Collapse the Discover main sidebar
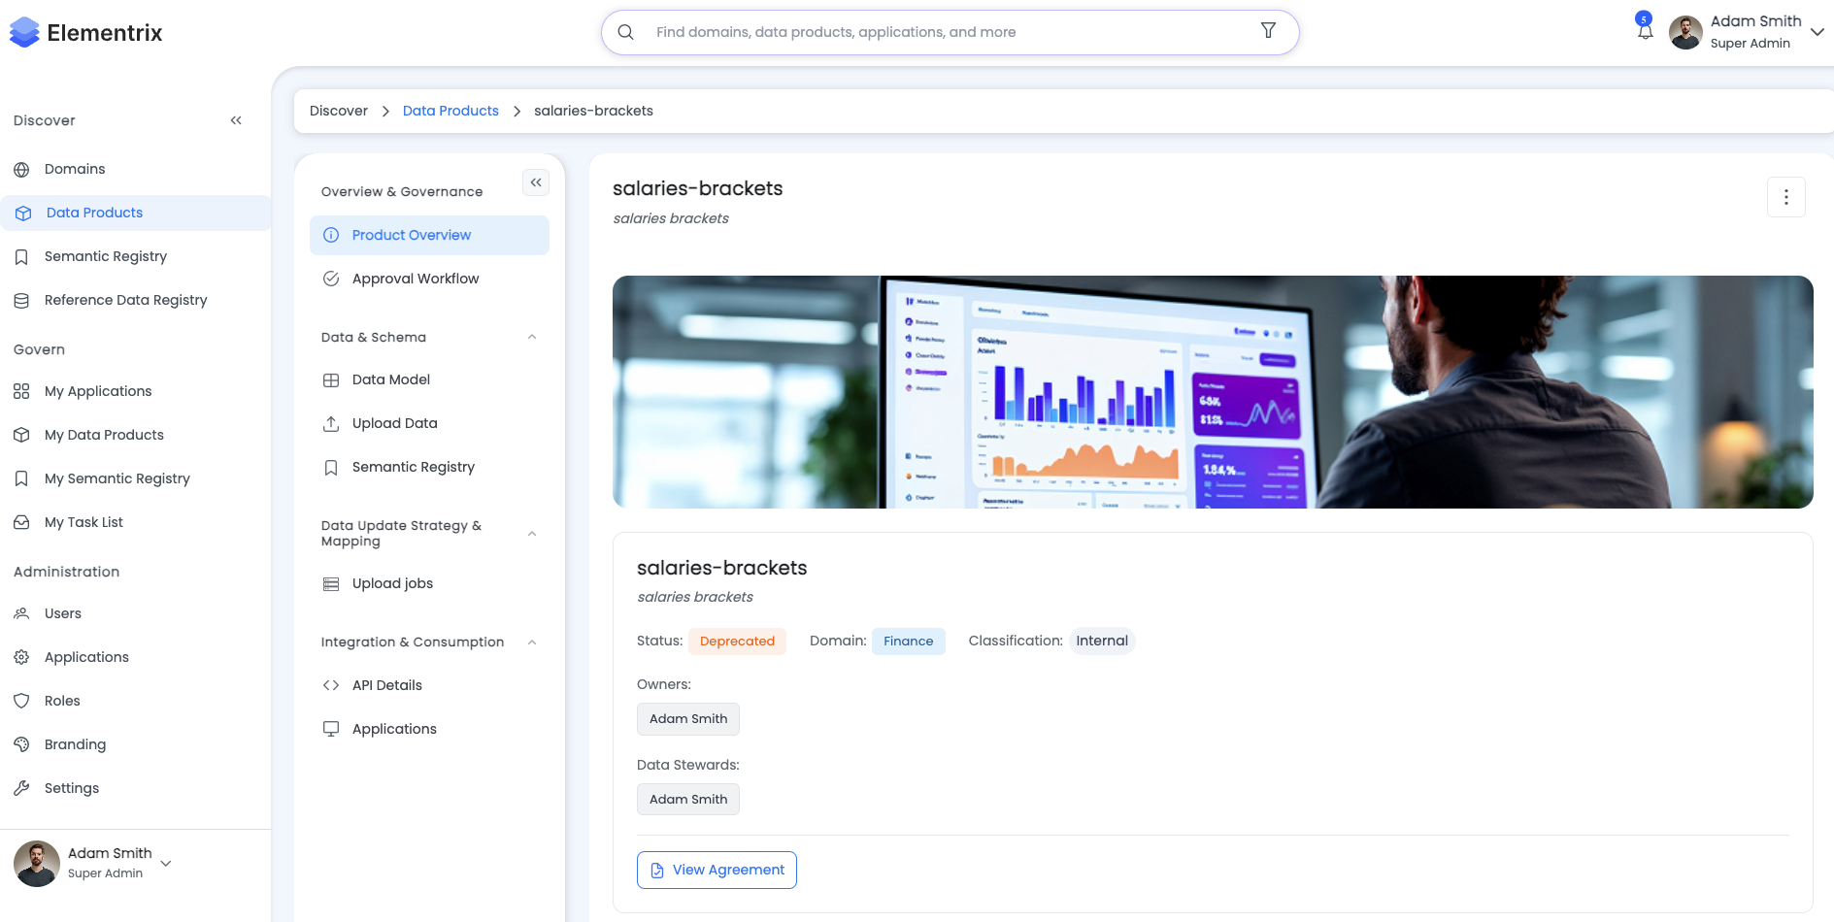Screen dimensions: 1834x922 [x=236, y=120]
